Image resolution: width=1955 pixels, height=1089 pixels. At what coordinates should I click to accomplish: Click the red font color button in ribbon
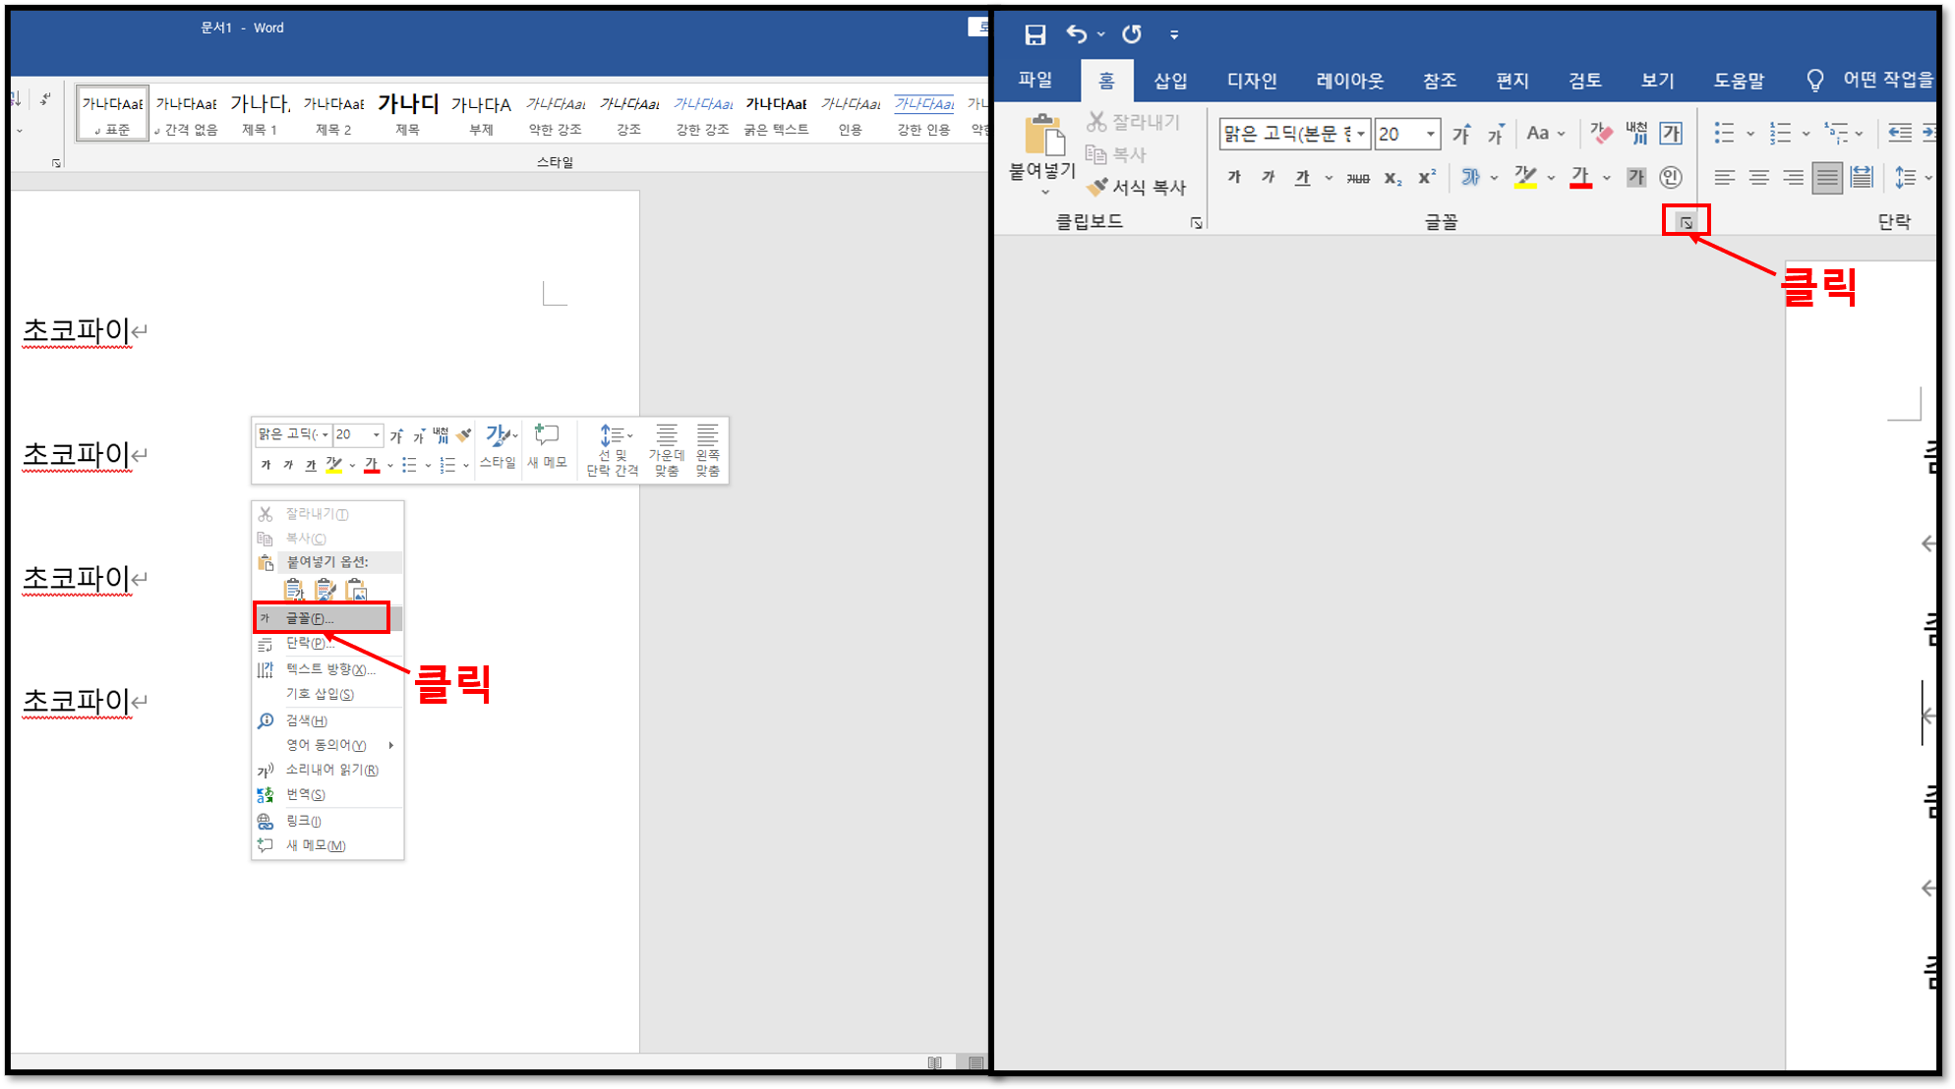(1580, 178)
